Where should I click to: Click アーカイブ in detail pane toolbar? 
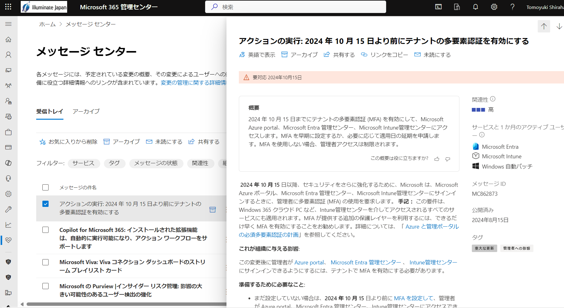tap(299, 55)
